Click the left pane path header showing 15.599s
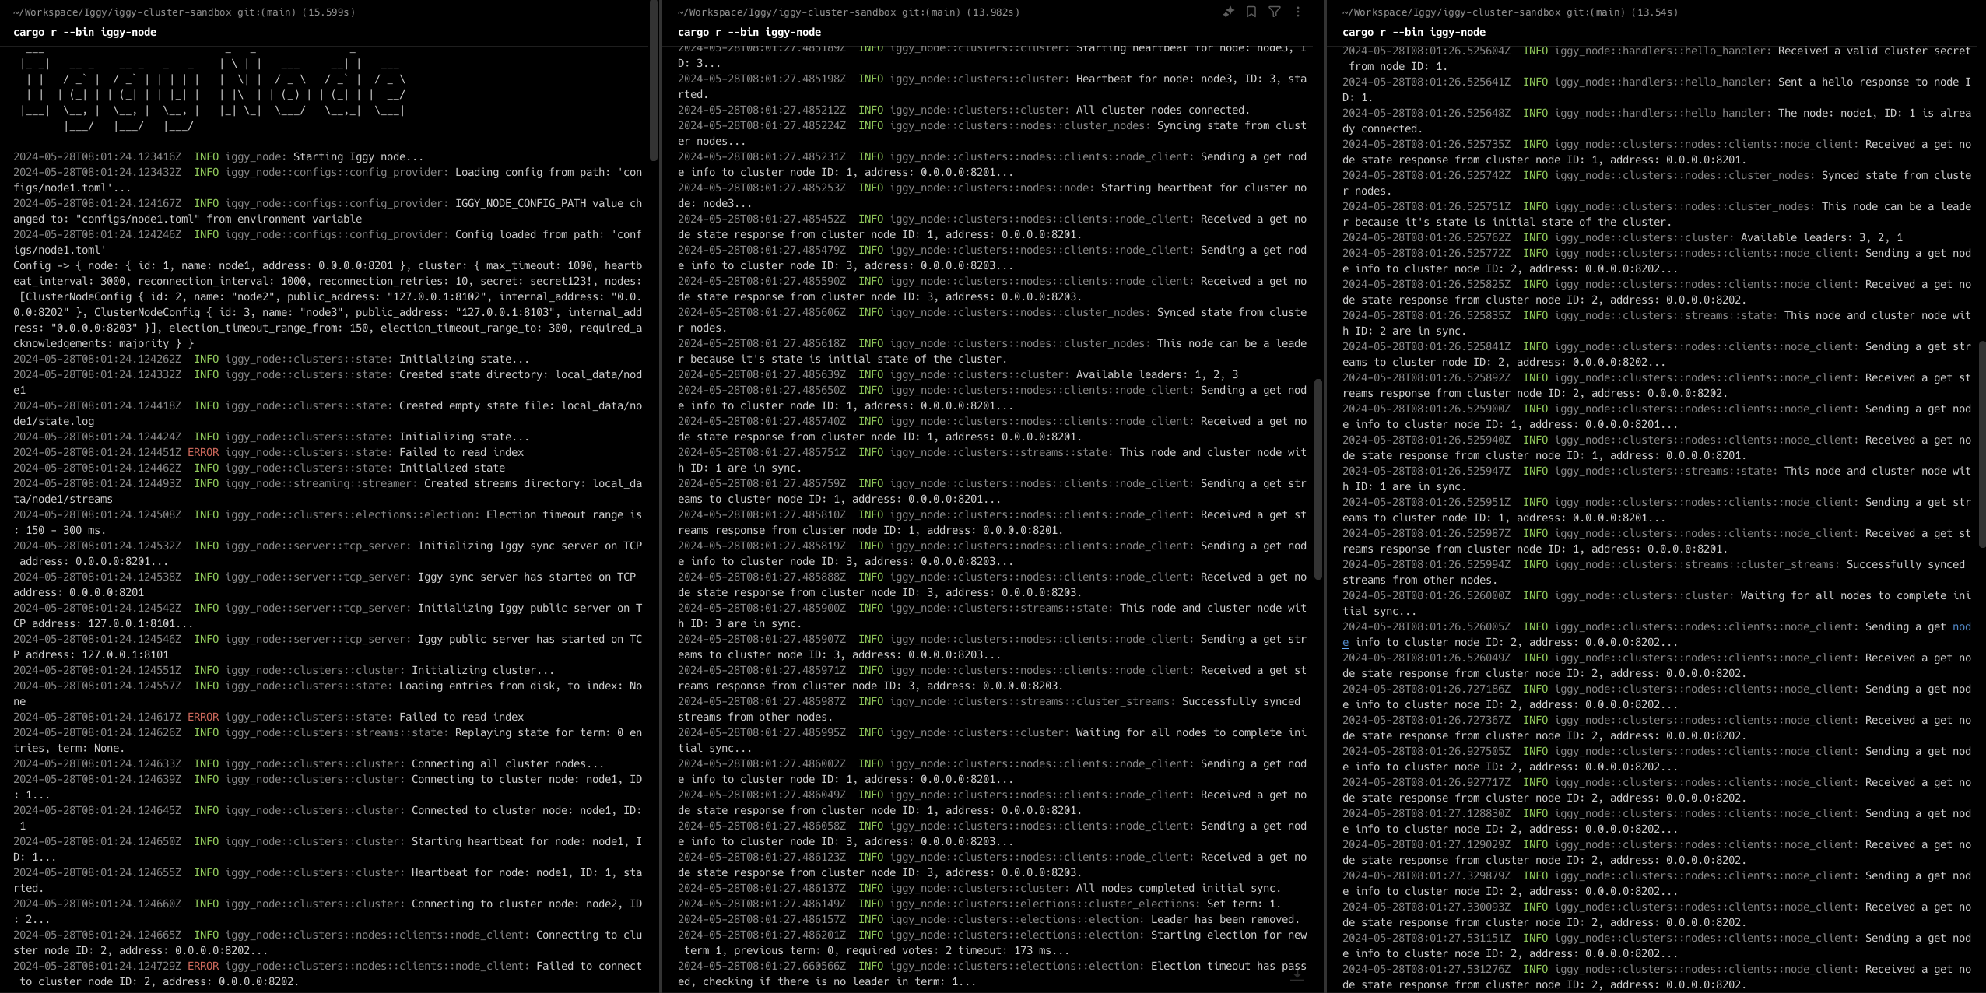Viewport: 1986px width, 993px height. [184, 12]
